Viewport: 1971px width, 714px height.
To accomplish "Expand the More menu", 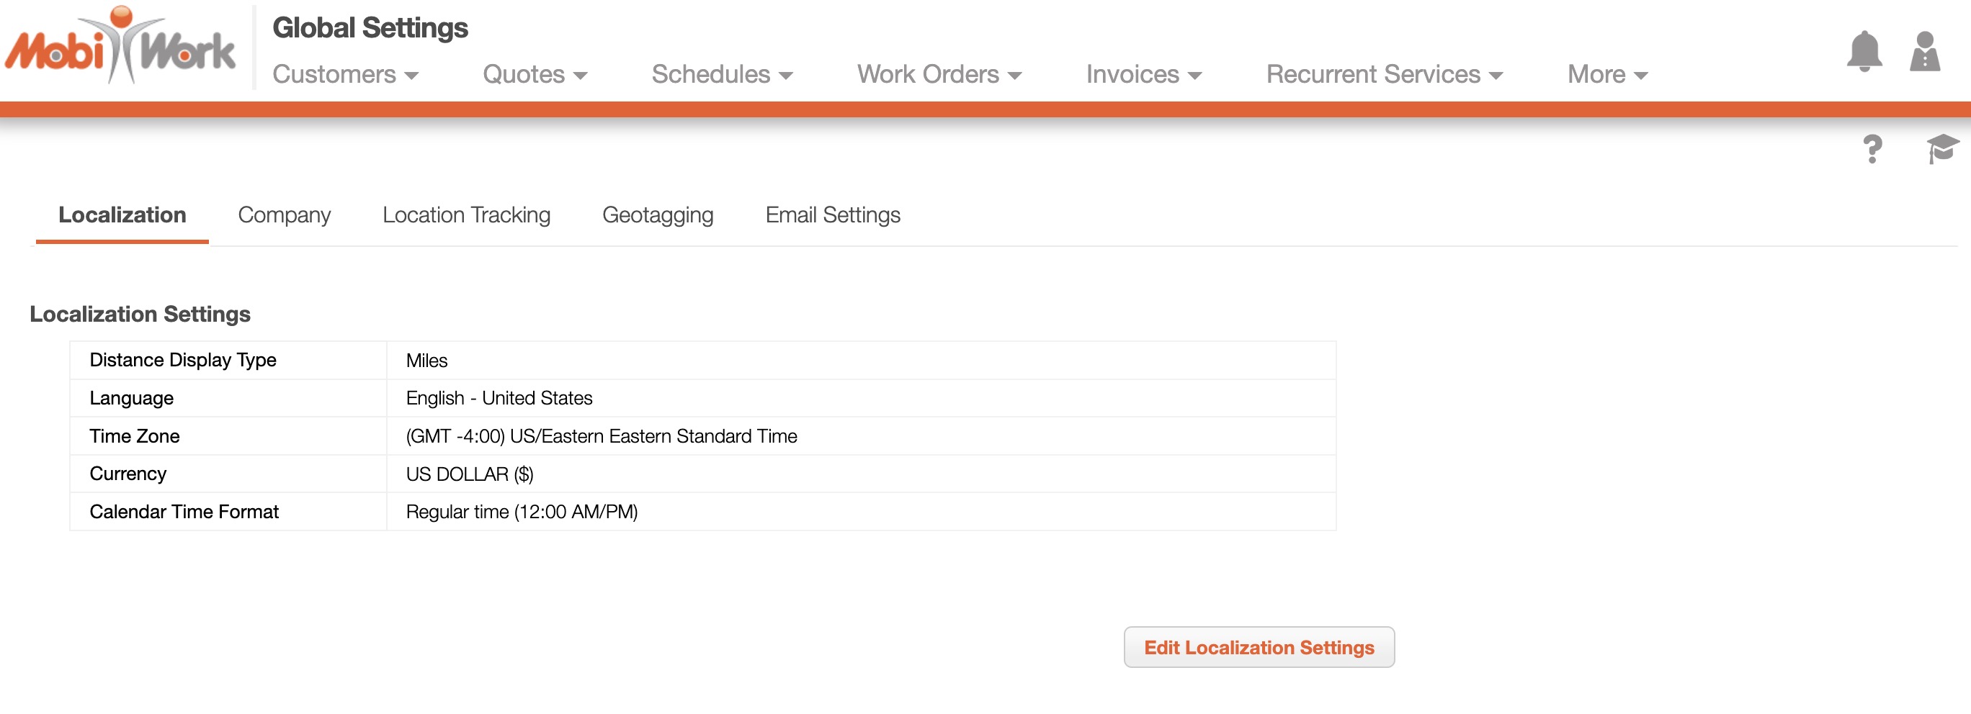I will point(1606,74).
